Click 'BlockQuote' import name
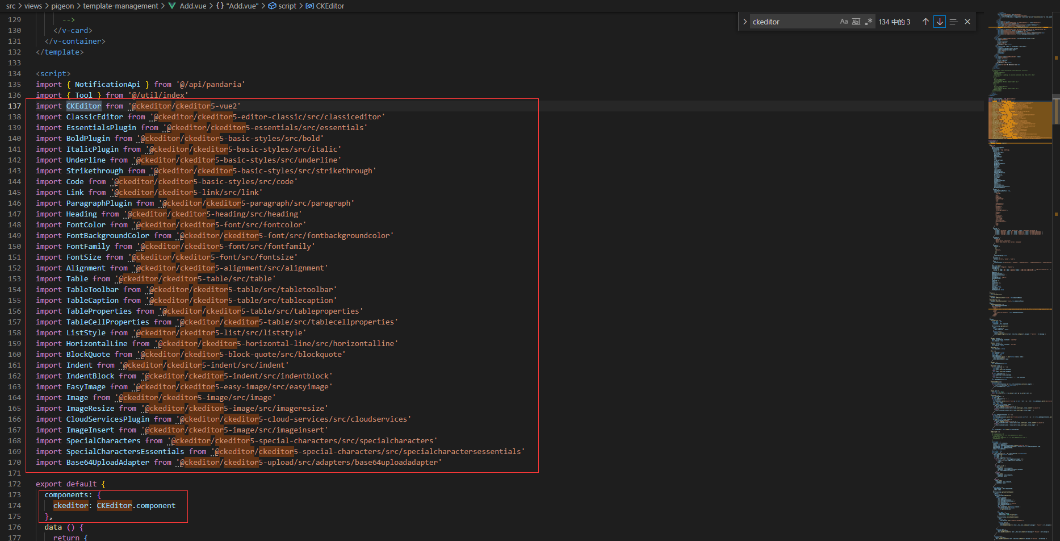The image size is (1060, 541). 88,354
